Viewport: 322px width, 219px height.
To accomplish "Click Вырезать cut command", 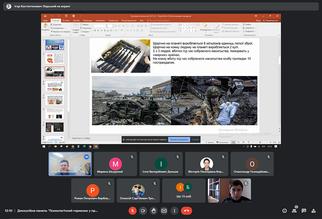I will click(x=56, y=24).
